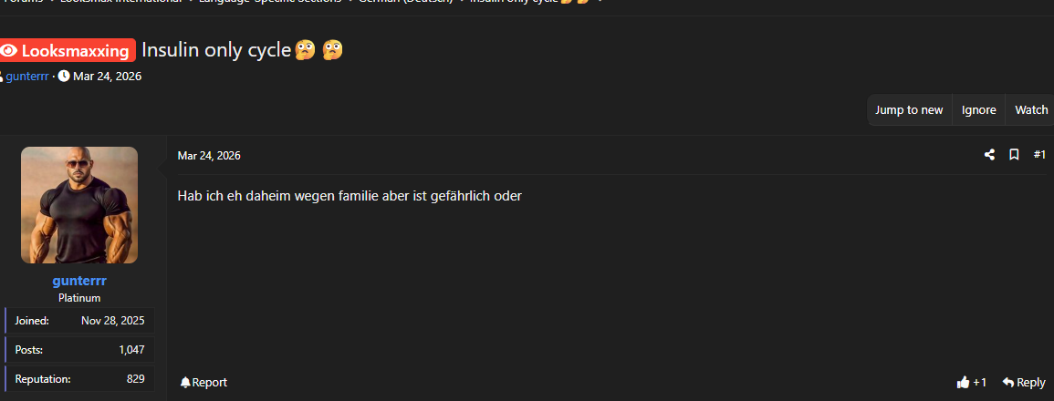The image size is (1054, 401).
Task: Click the Mar 24, 2026 post timestamp
Action: (x=209, y=156)
